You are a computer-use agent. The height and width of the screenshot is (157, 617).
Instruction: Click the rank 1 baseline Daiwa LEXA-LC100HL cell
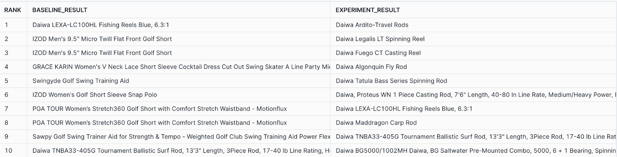pos(101,25)
